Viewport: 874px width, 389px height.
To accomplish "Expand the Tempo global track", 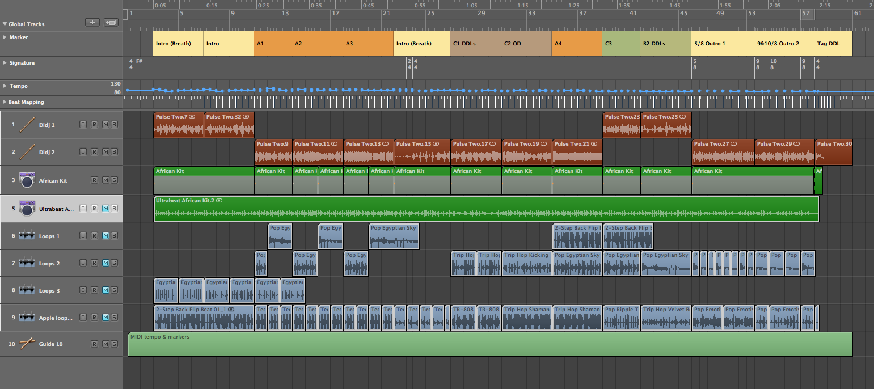I will 5,86.
